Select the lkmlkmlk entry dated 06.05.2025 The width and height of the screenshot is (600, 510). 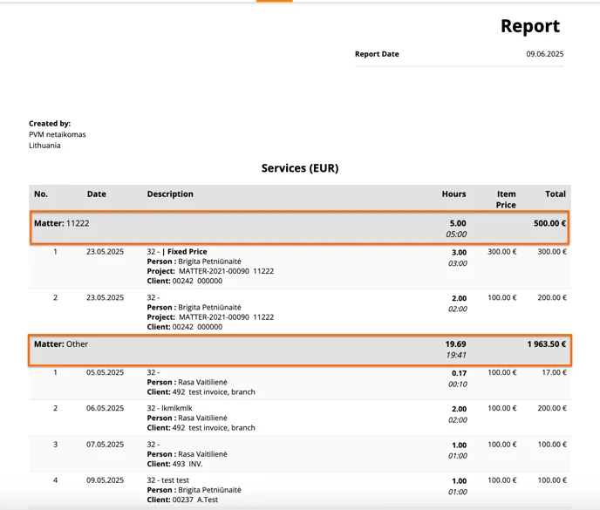(x=300, y=418)
